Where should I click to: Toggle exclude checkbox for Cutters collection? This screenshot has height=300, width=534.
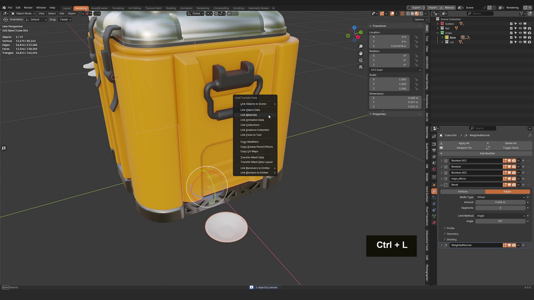coord(511,24)
